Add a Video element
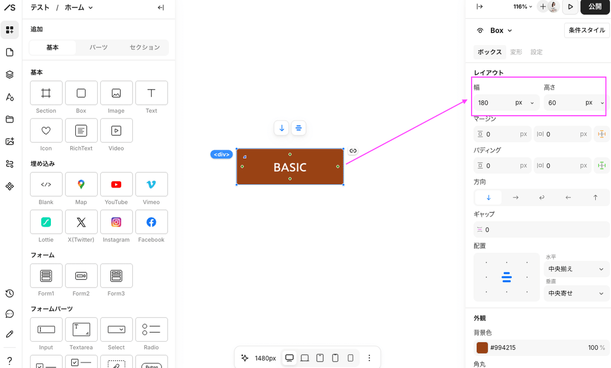The width and height of the screenshot is (611, 368). tap(116, 131)
